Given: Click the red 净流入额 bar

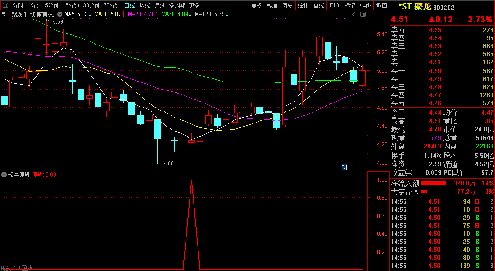Looking at the screenshot, I should [x=433, y=183].
